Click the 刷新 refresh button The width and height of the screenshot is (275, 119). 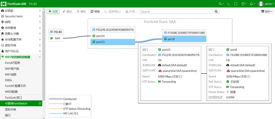(95, 11)
